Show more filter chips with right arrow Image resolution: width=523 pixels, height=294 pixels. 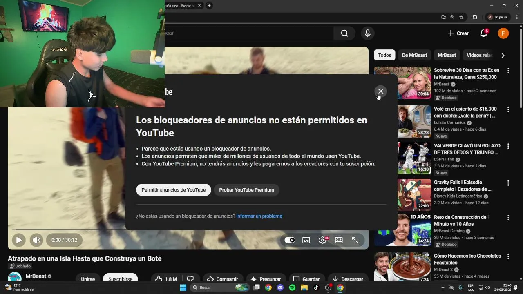click(x=503, y=56)
